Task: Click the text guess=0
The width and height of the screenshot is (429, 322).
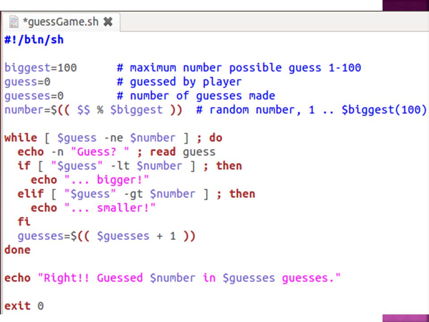Action: pos(27,82)
